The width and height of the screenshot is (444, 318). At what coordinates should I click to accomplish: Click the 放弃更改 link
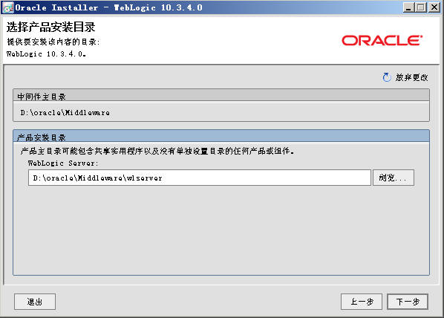411,77
